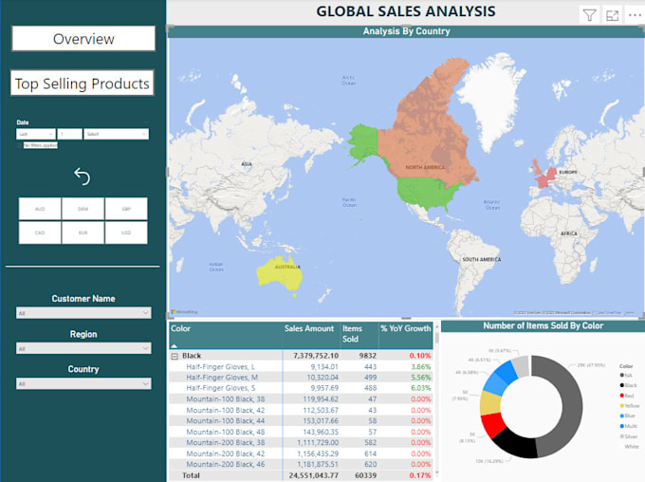Select the USD currency tile
The image size is (645, 482).
[x=125, y=232]
